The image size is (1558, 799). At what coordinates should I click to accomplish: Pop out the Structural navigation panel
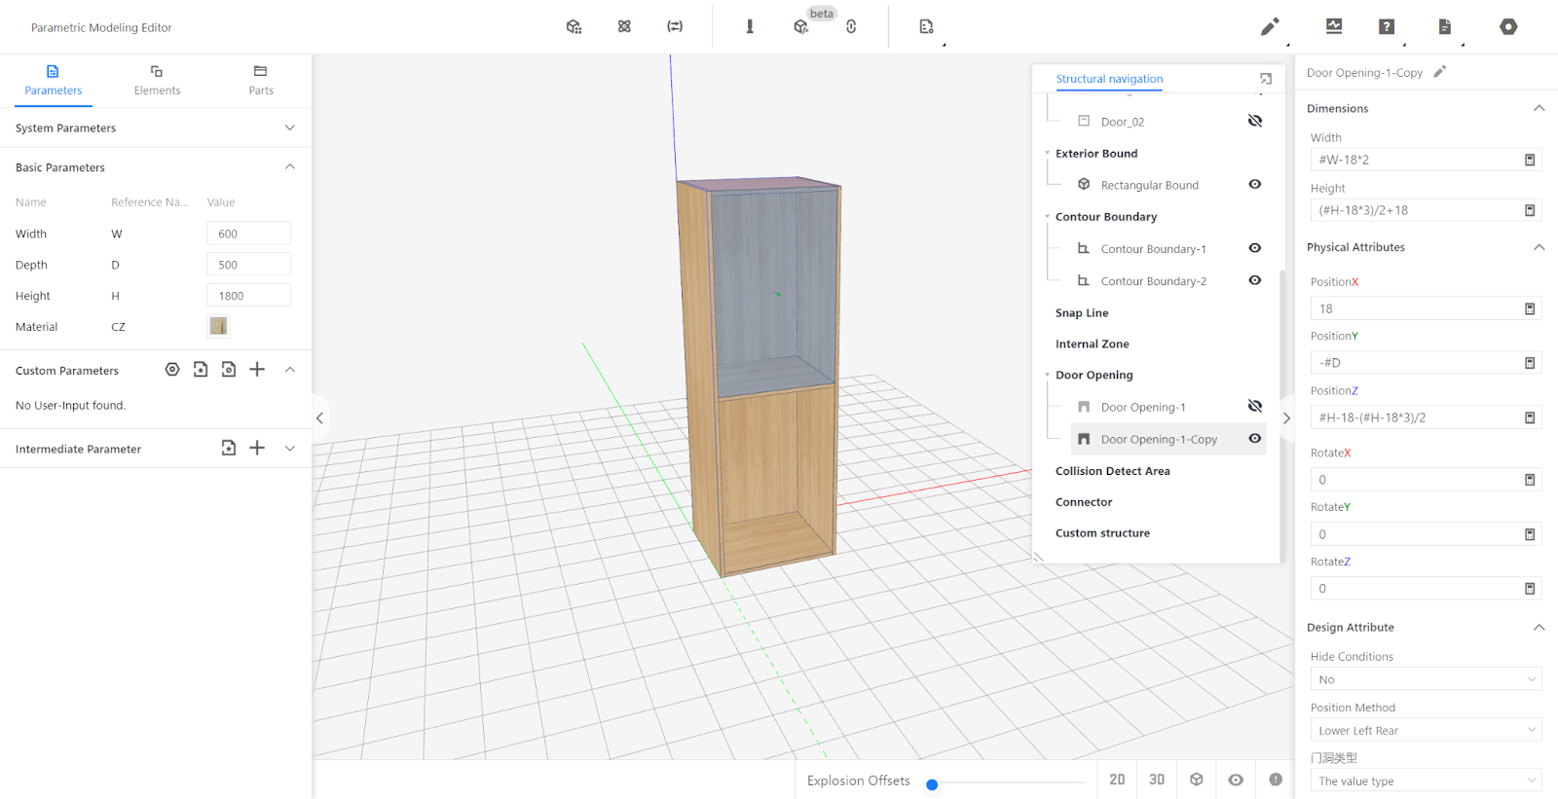tap(1266, 79)
